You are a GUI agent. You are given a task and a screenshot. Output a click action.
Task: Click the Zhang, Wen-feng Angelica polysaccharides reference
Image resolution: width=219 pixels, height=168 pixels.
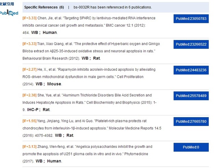click(x=92, y=153)
